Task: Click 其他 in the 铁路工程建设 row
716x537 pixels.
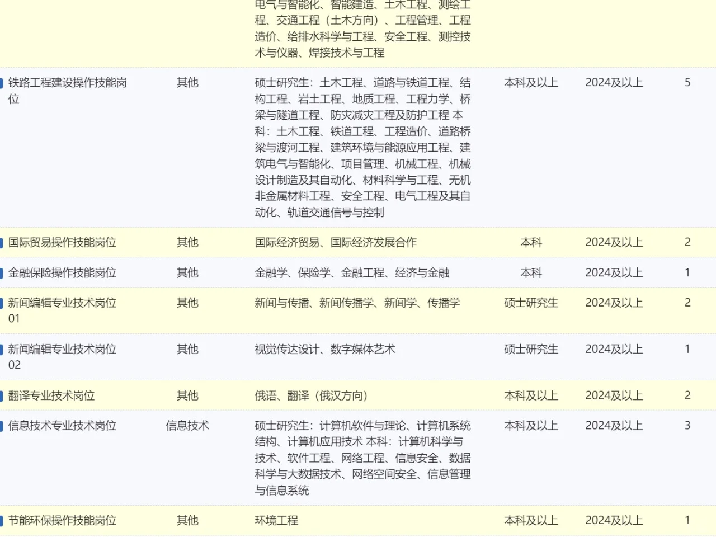Action: (x=187, y=82)
